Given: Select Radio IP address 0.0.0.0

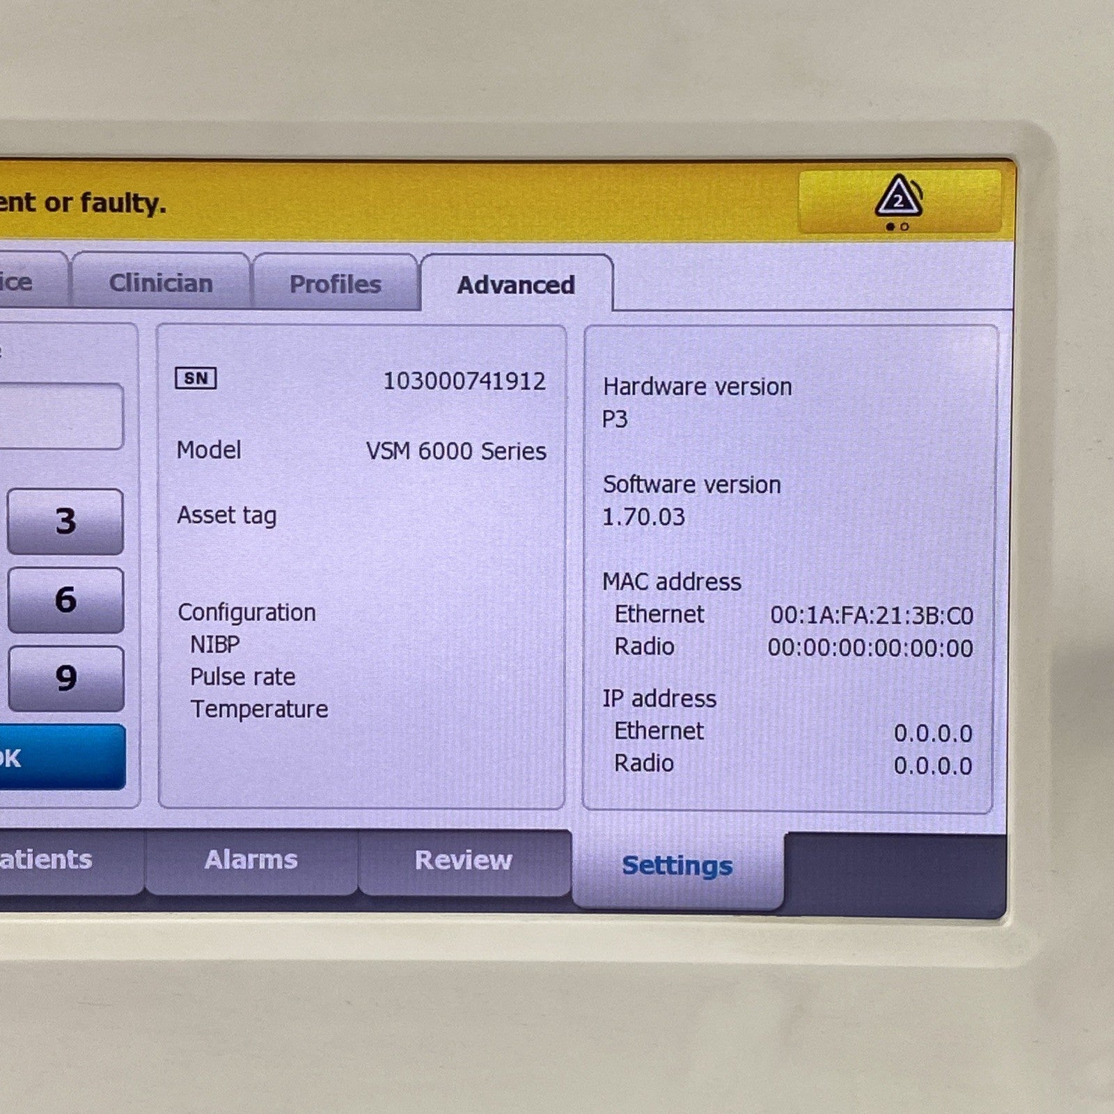Looking at the screenshot, I should (933, 766).
